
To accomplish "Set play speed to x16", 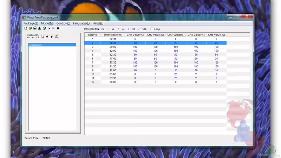I will click(140, 29).
